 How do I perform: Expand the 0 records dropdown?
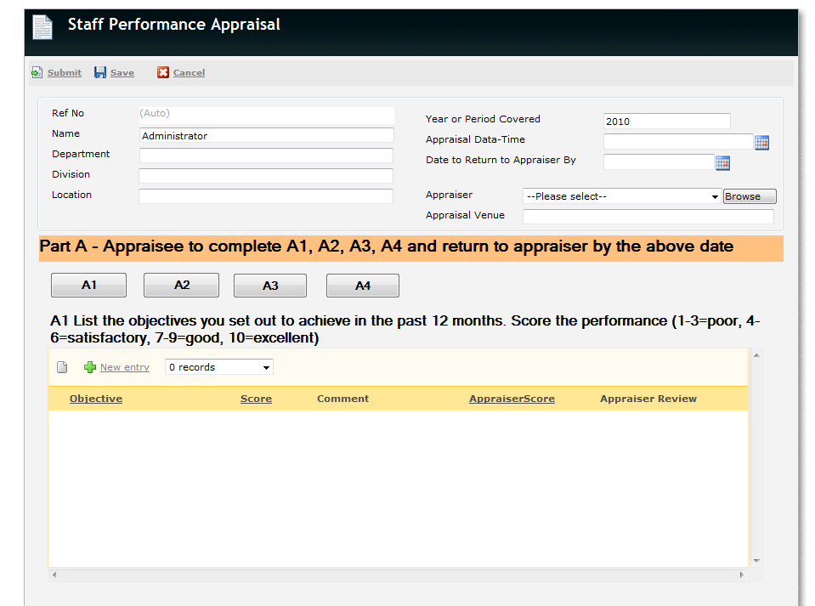[x=218, y=367]
